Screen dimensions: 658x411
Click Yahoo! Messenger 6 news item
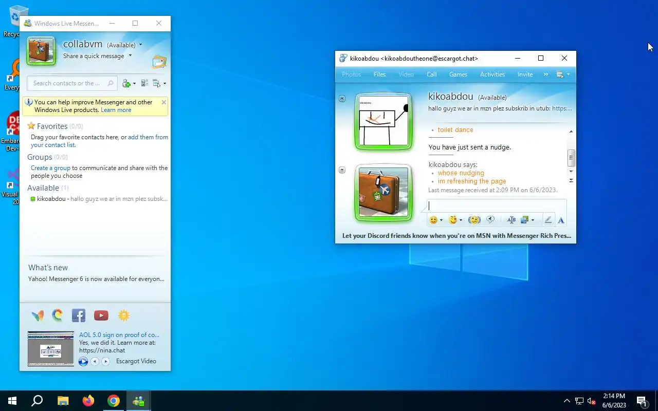[96, 279]
